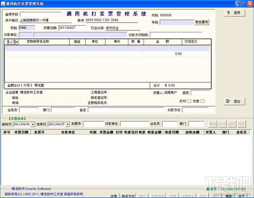The image size is (254, 198).
Task: Click the 开户银行 上海招商银行一卡通 value
Action: click(34, 20)
